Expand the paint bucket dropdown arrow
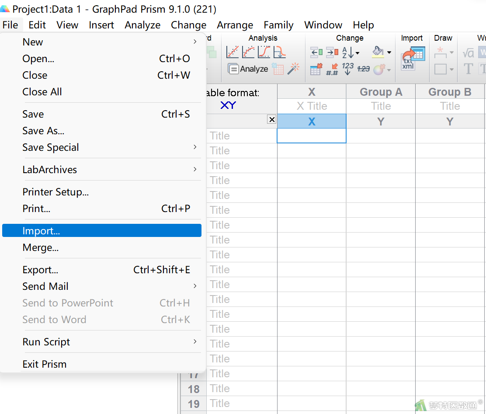Viewport: 486px width, 414px height. (389, 52)
